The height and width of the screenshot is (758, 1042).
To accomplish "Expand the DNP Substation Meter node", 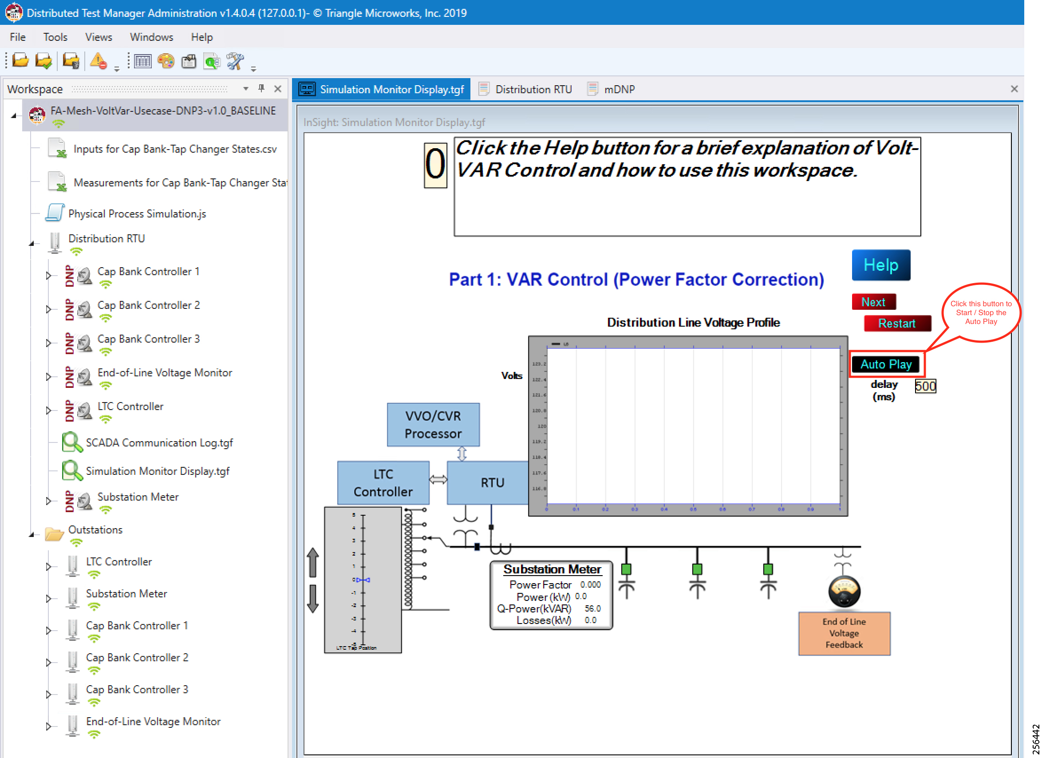I will tap(48, 501).
